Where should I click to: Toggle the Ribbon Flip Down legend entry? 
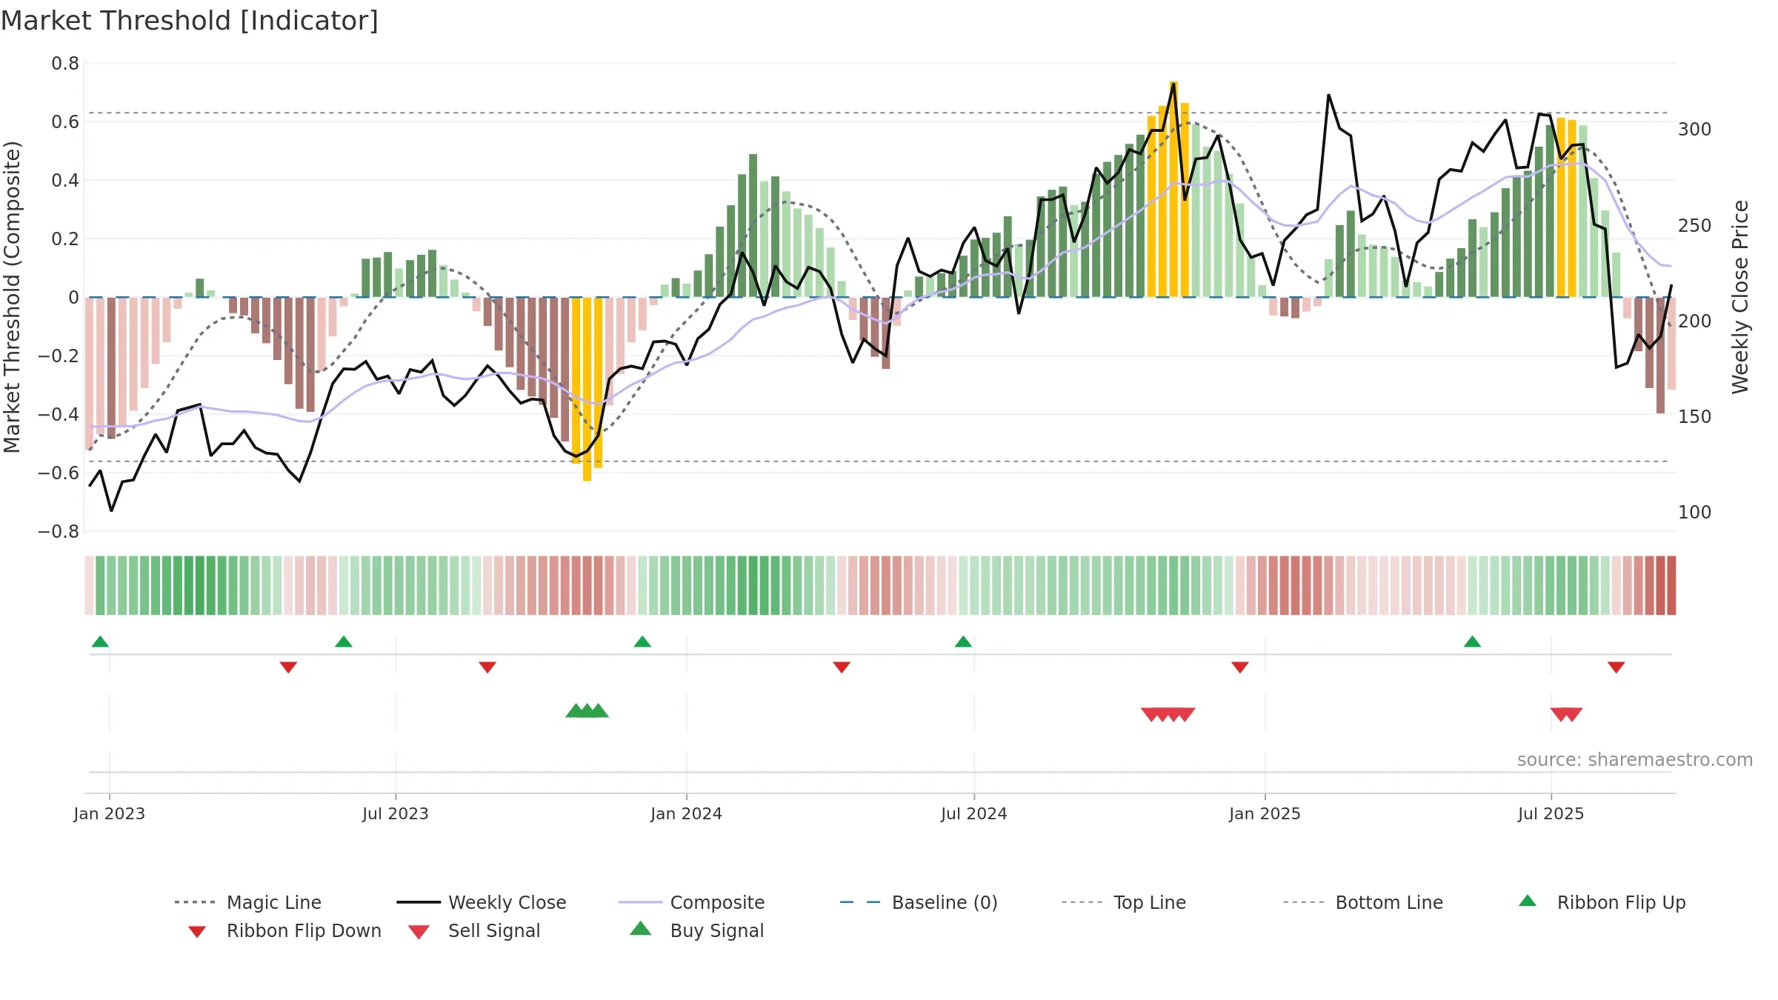pyautogui.click(x=284, y=931)
